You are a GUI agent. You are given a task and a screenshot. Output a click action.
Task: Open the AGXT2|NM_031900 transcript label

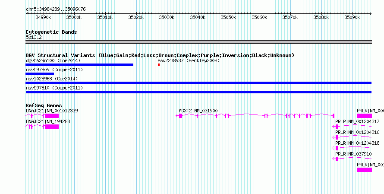(198, 111)
